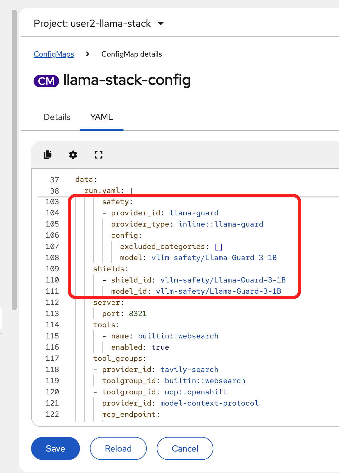Click line number 103 in gutter
The height and width of the screenshot is (473, 339).
tap(52, 202)
